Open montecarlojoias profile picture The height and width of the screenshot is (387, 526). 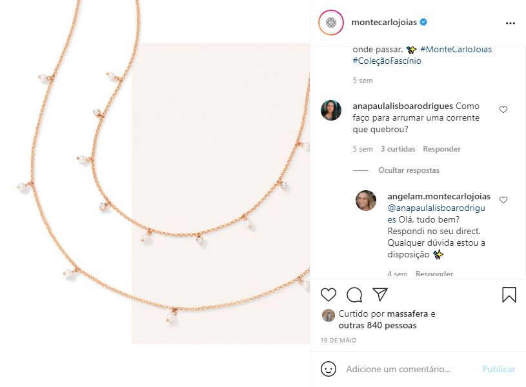point(331,23)
